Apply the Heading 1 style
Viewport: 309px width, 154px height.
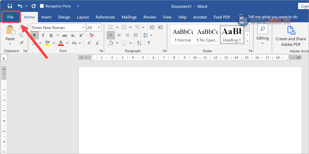coord(232,35)
